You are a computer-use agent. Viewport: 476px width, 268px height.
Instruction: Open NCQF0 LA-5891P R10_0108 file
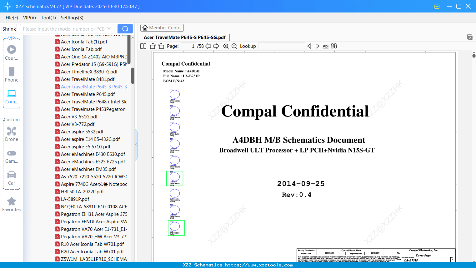pyautogui.click(x=94, y=206)
